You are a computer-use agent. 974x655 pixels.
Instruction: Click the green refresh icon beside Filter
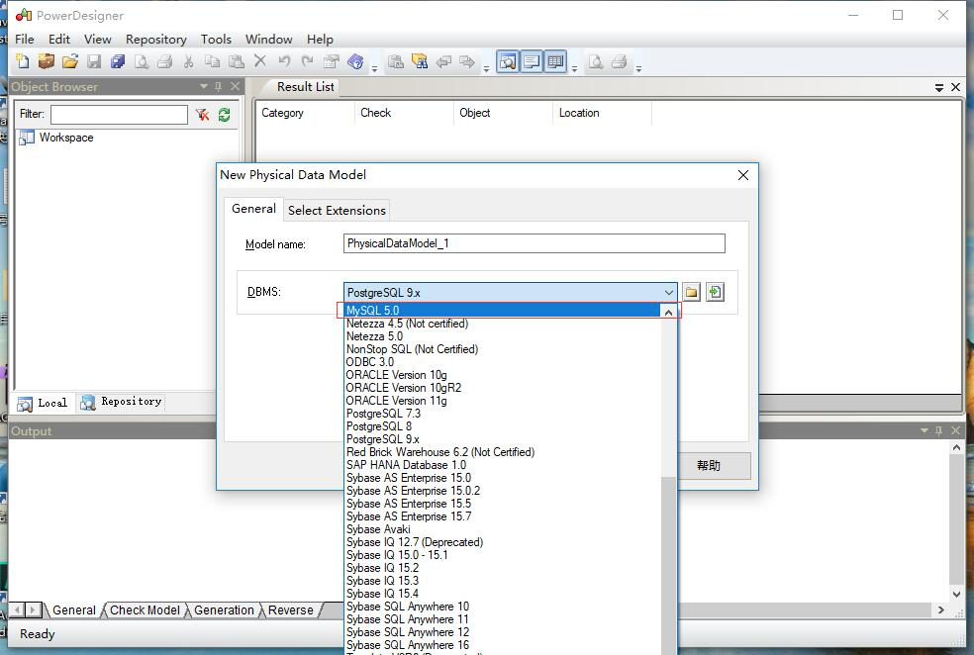[x=225, y=114]
